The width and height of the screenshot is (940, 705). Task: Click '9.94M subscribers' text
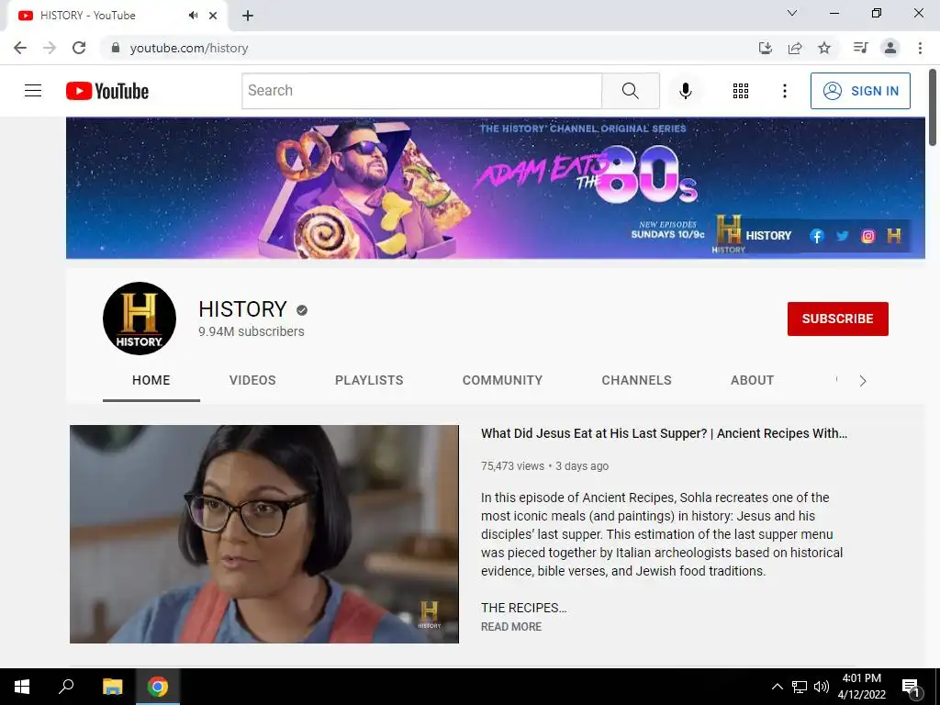tap(252, 331)
